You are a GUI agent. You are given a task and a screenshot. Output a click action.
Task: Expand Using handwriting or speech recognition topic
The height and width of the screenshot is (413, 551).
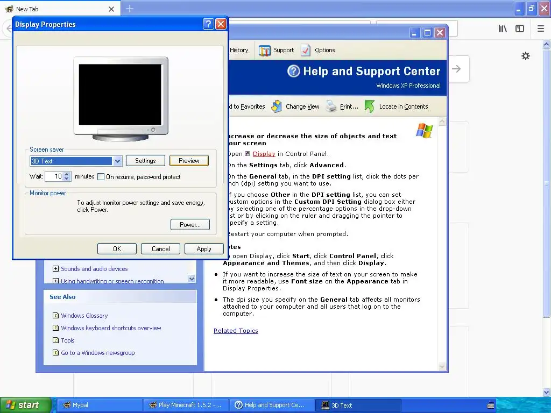tap(55, 281)
